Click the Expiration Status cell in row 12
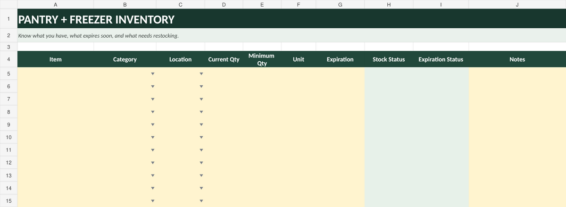 point(441,163)
